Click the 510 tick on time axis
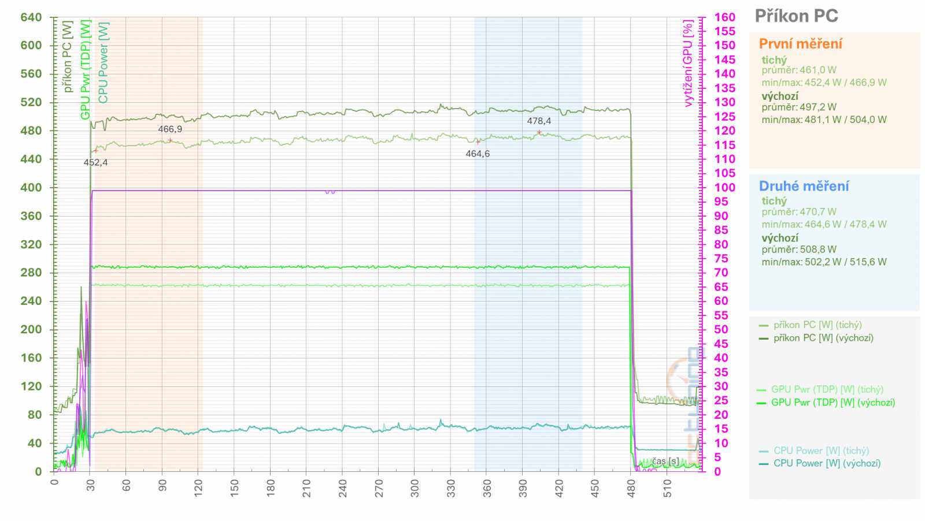The width and height of the screenshot is (925, 521). (x=667, y=489)
